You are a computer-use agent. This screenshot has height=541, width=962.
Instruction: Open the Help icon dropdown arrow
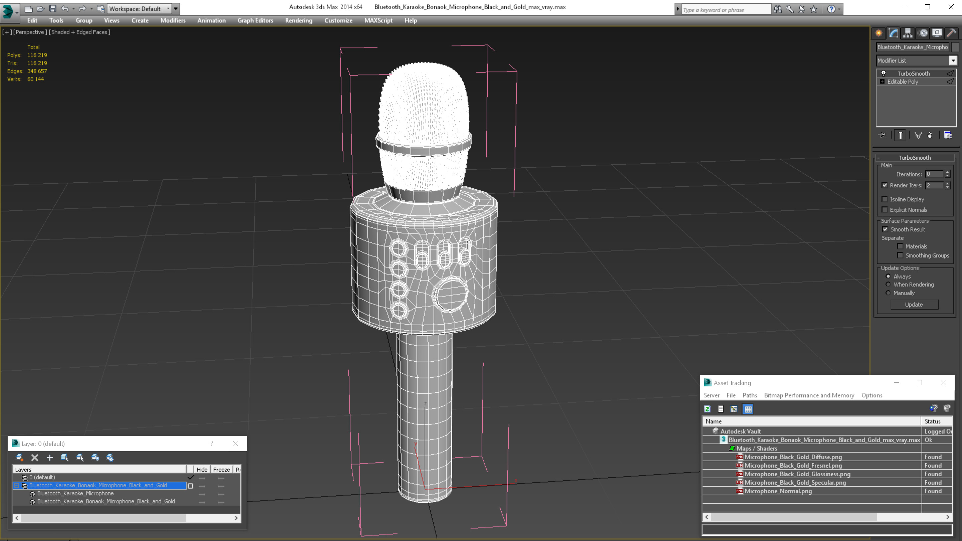(839, 9)
